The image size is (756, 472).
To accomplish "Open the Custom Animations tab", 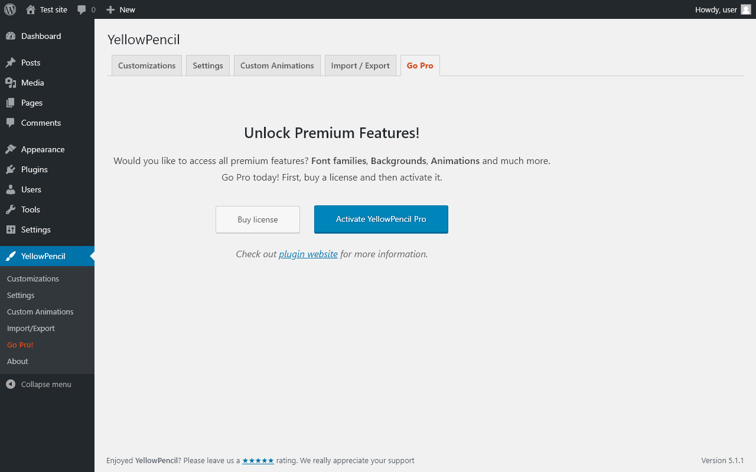I will 277,65.
